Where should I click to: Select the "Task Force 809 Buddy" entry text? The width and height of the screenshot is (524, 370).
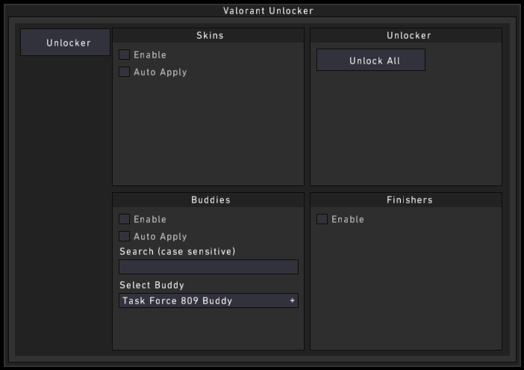177,300
